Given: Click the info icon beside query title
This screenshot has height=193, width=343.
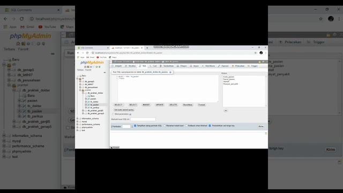Looking at the screenshot, I should pyautogui.click(x=170, y=72).
